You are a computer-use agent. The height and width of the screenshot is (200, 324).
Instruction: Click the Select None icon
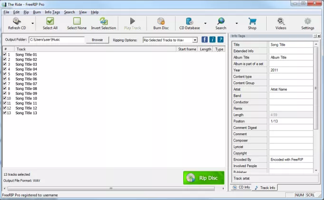[x=77, y=21]
